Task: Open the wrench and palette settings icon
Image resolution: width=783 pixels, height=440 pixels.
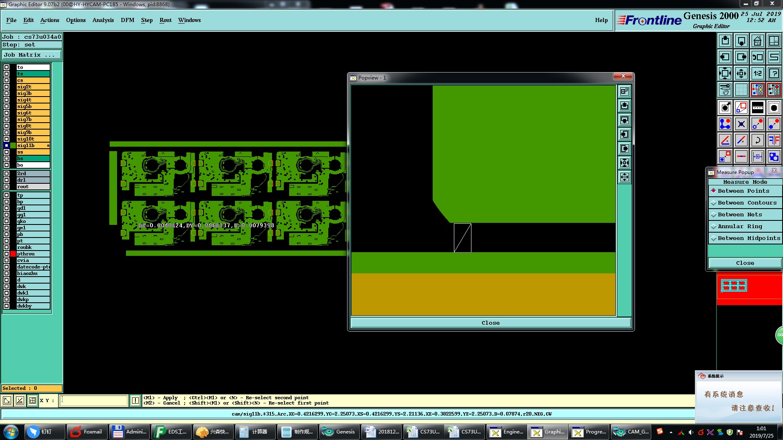Action: point(725,90)
